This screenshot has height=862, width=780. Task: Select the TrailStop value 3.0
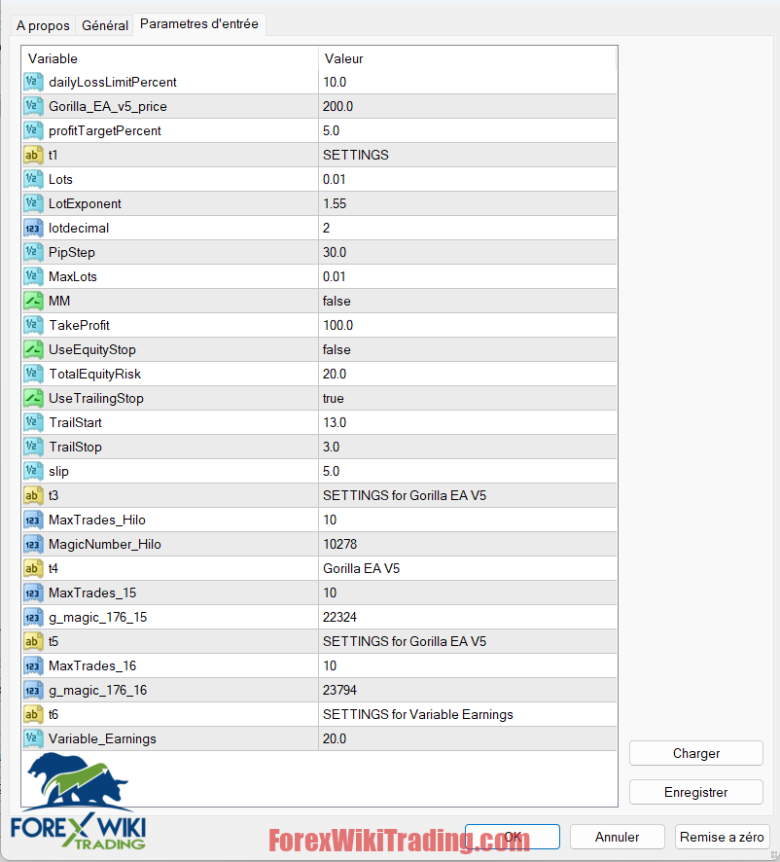point(332,447)
